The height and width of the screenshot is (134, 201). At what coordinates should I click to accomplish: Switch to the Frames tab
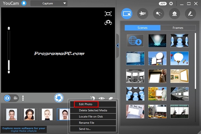pos(178,28)
